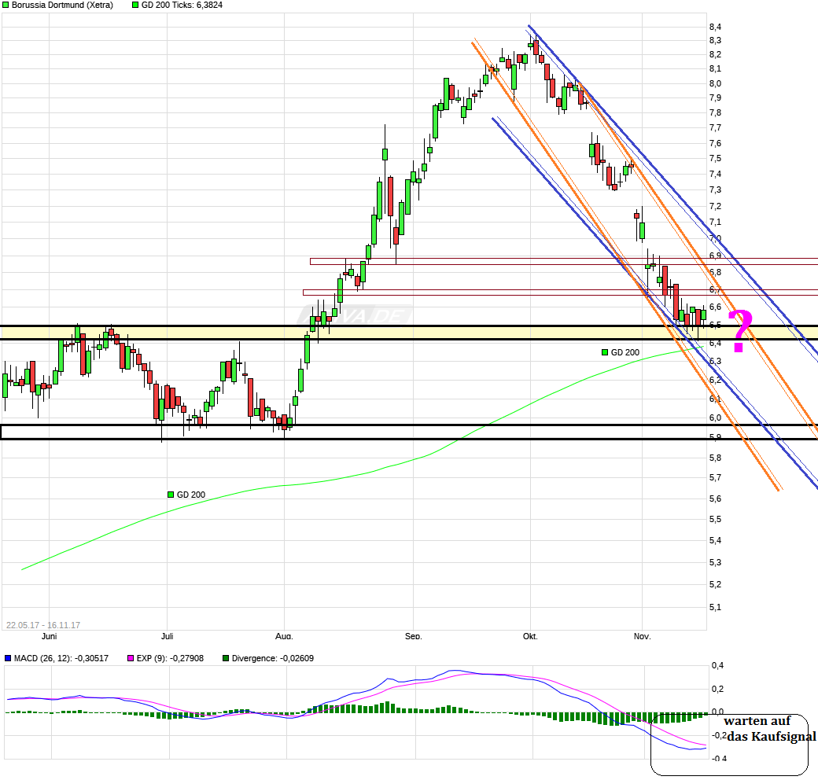
Task: Click the 8,2 price axis value
Action: point(715,55)
